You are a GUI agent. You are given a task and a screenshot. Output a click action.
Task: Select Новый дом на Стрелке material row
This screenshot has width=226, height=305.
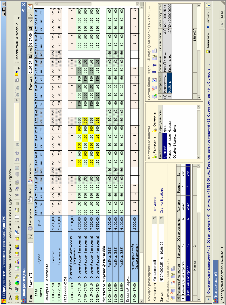[183, 232]
